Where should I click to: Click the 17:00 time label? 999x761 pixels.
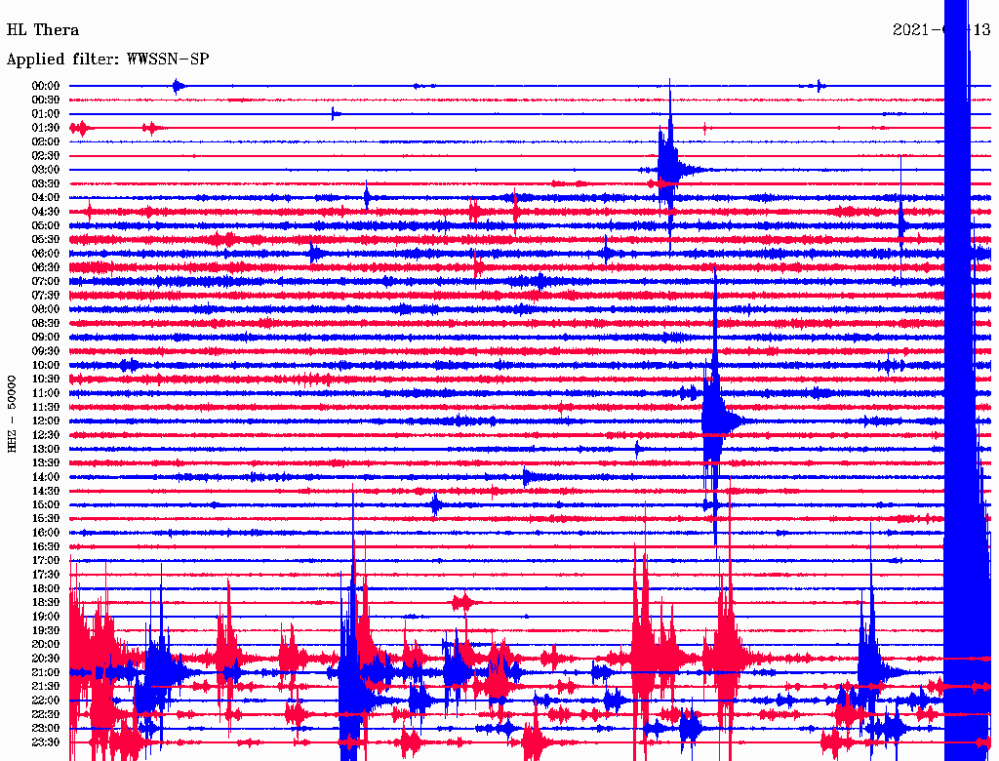coord(46,561)
